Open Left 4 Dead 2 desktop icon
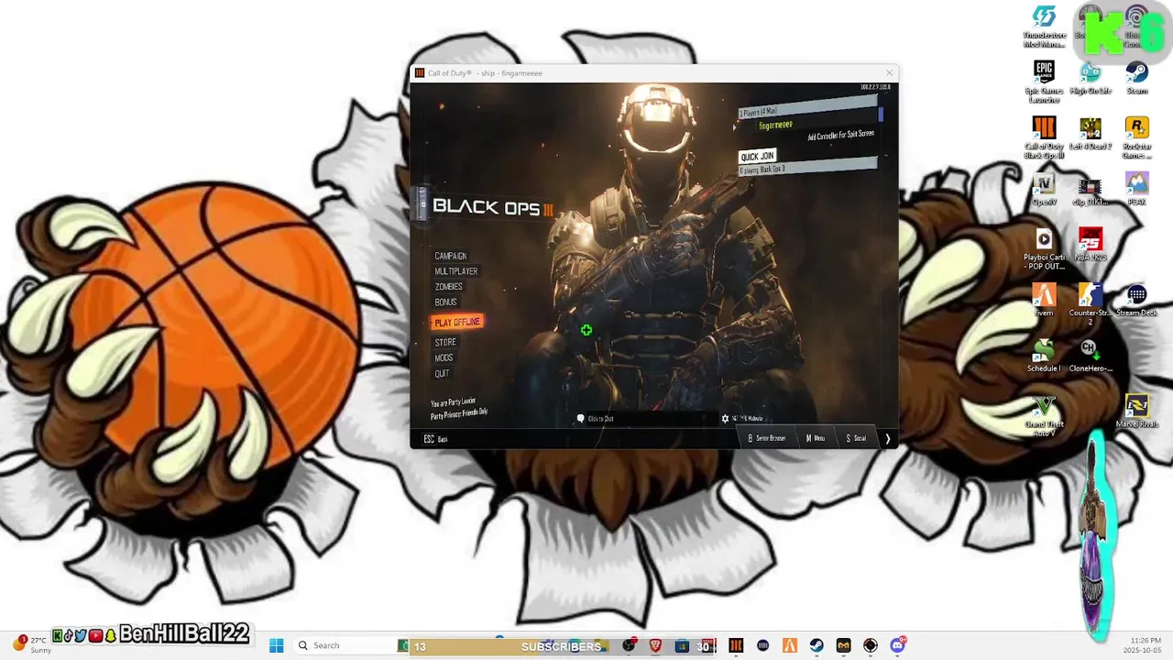 pyautogui.click(x=1090, y=134)
